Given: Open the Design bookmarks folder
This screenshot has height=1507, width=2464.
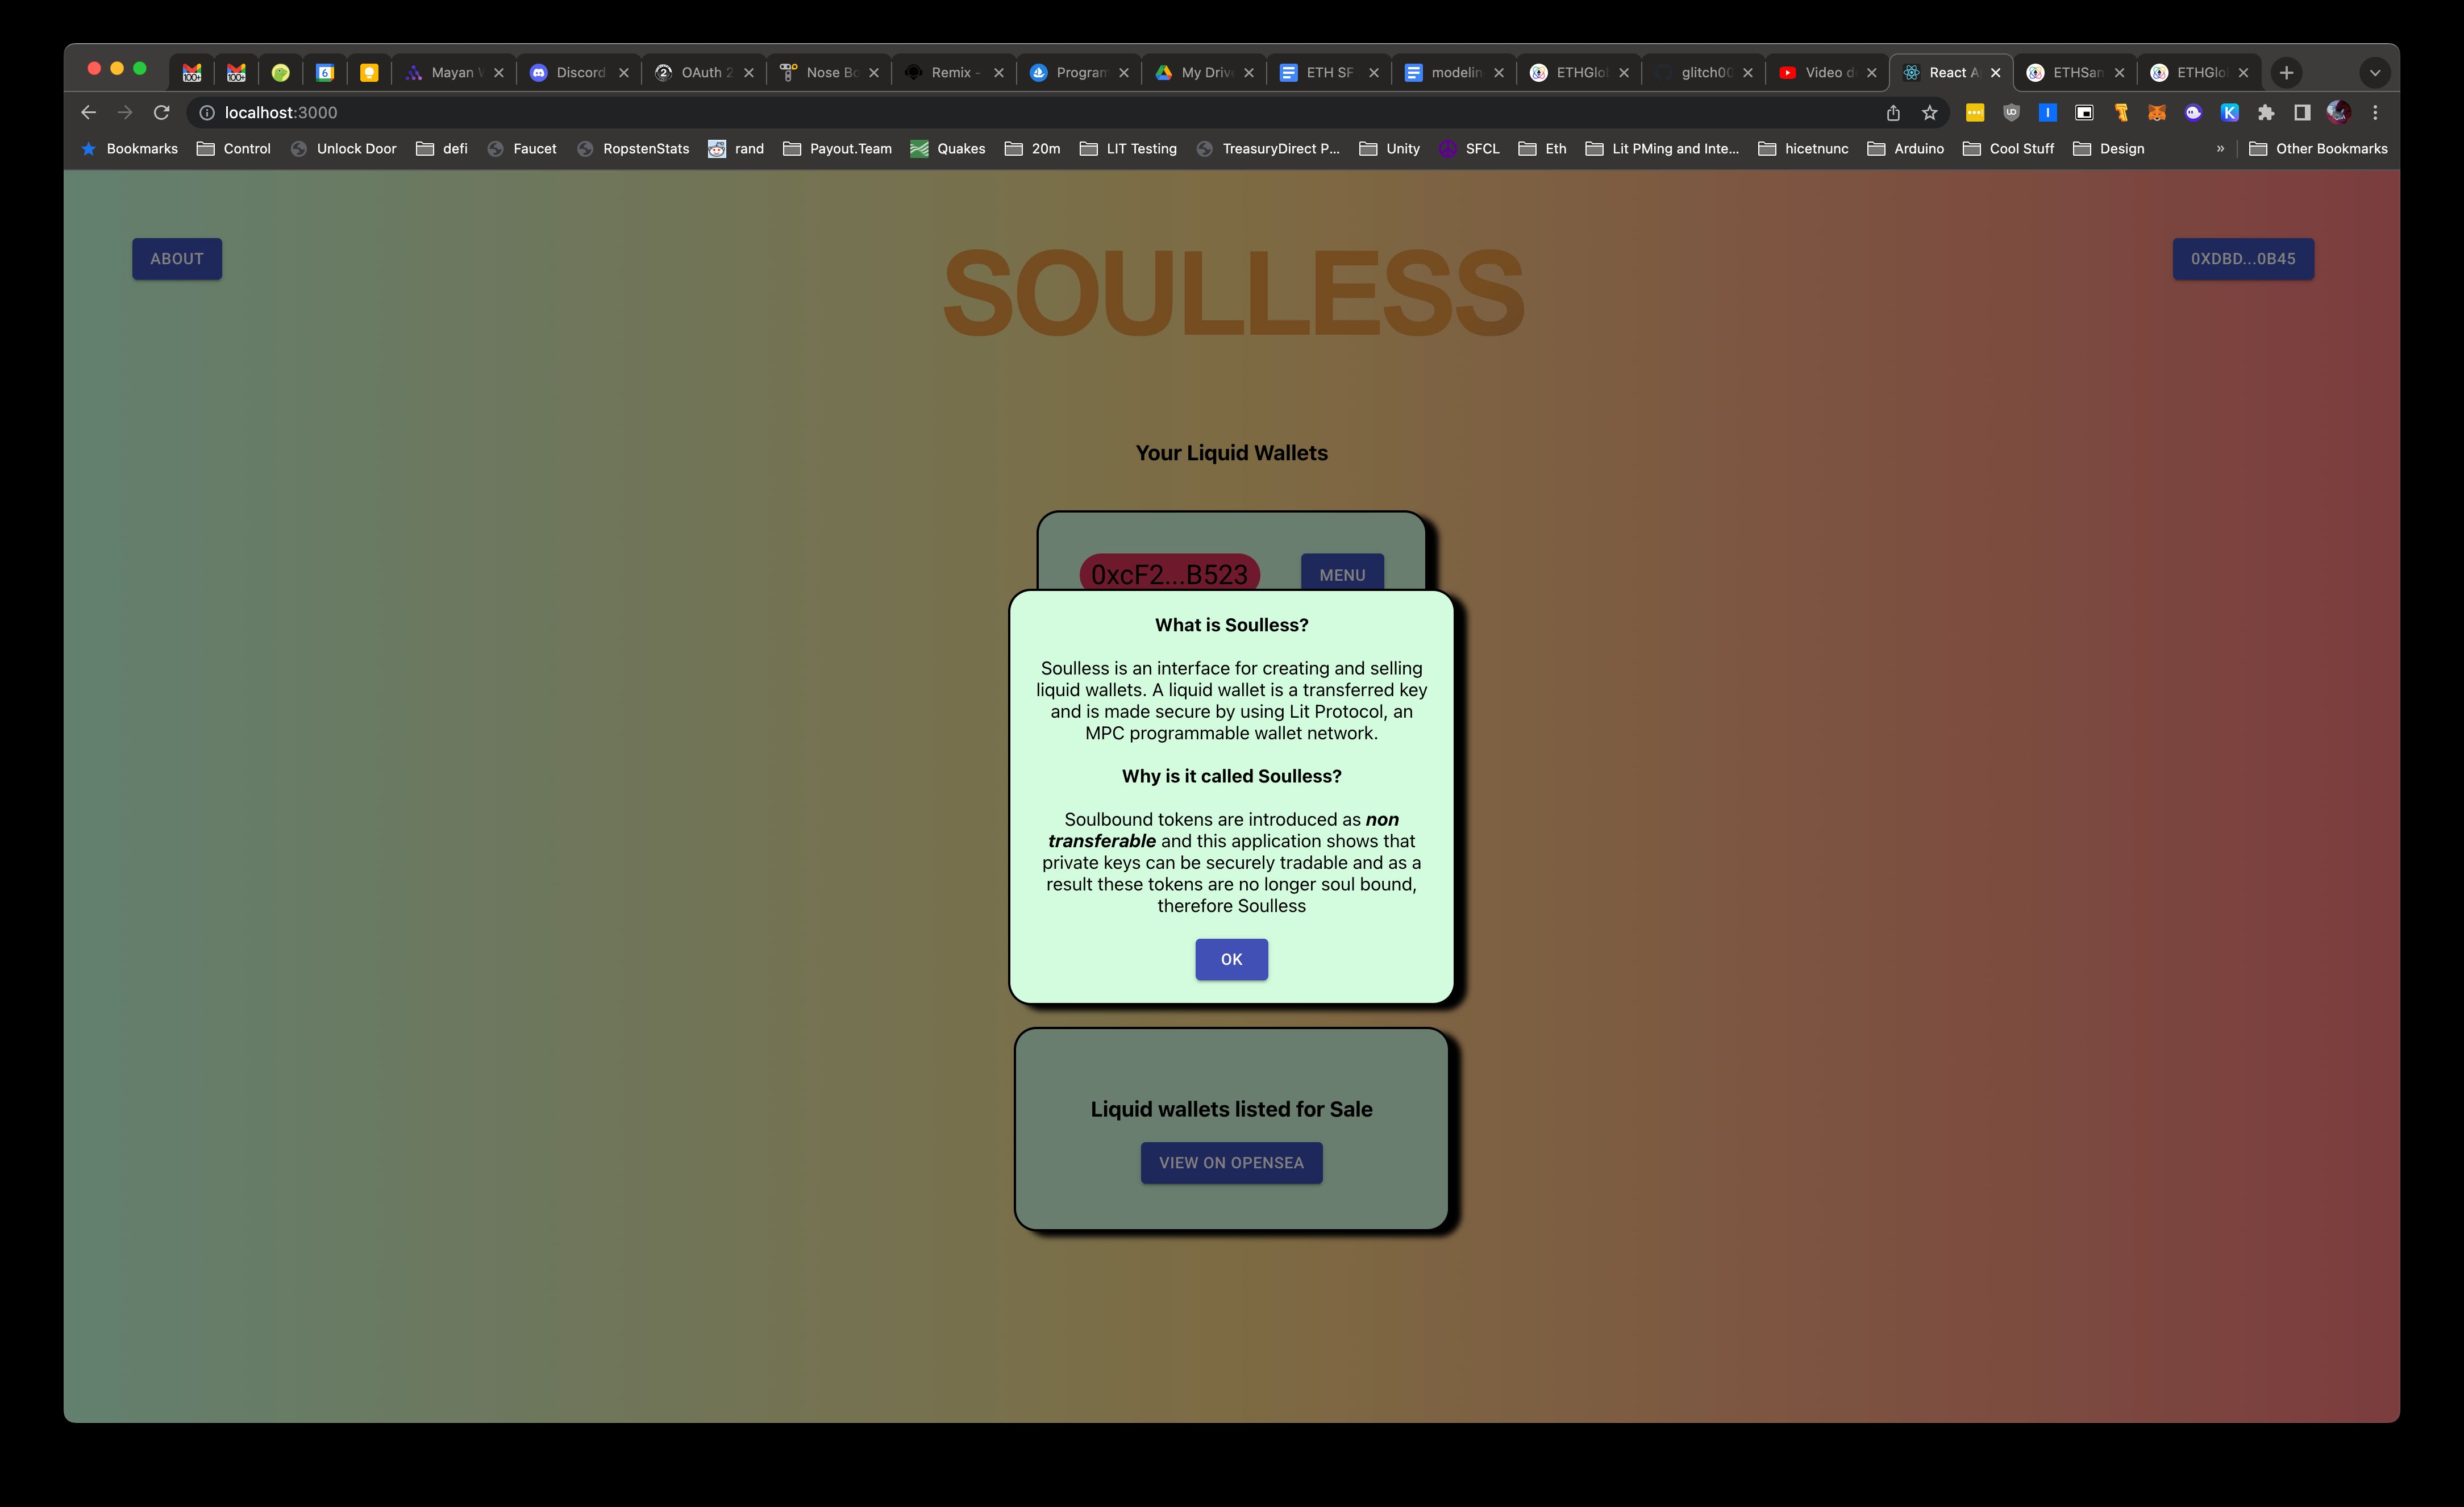Looking at the screenshot, I should pos(2109,149).
